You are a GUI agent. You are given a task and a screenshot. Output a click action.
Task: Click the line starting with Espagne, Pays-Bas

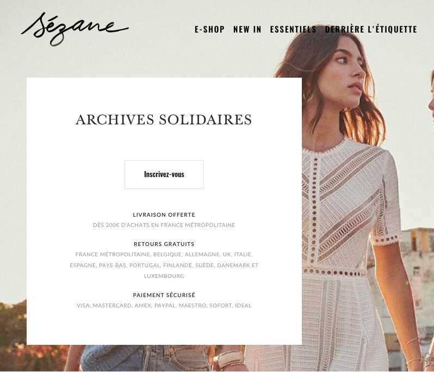[x=164, y=266]
